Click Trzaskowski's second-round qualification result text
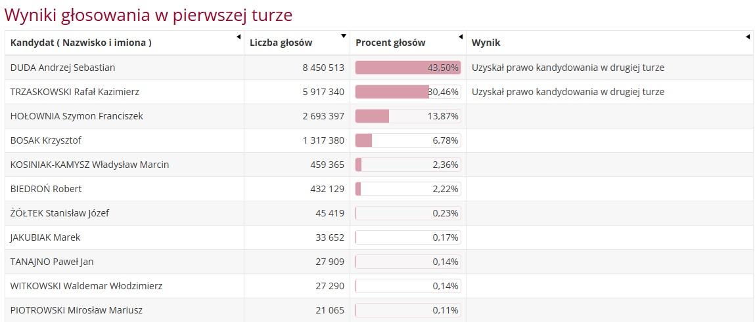 (568, 92)
